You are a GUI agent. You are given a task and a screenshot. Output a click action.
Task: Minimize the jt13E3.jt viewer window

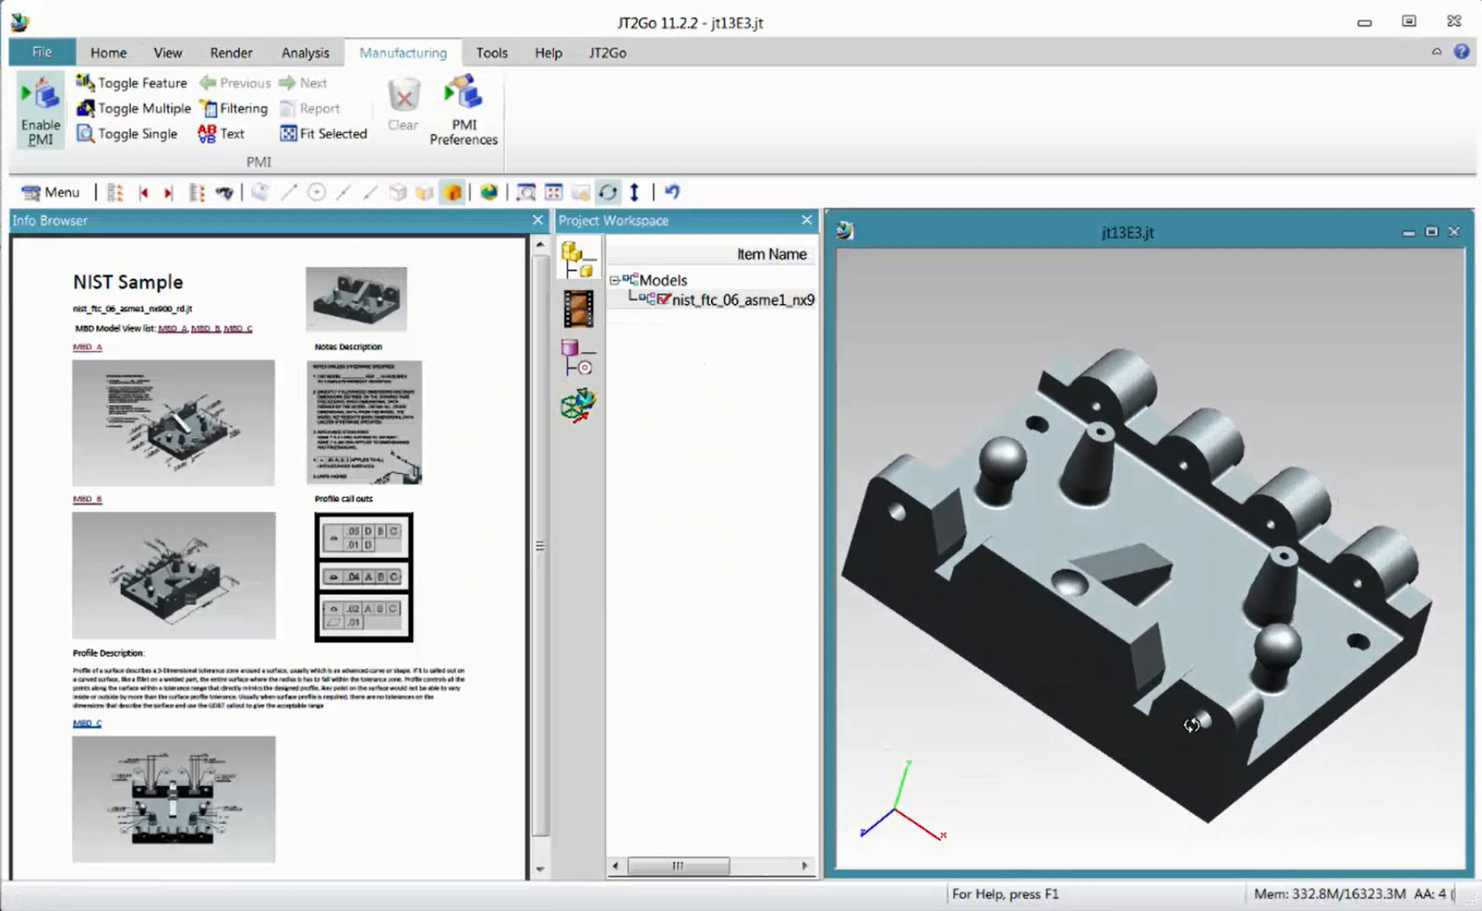click(1408, 232)
